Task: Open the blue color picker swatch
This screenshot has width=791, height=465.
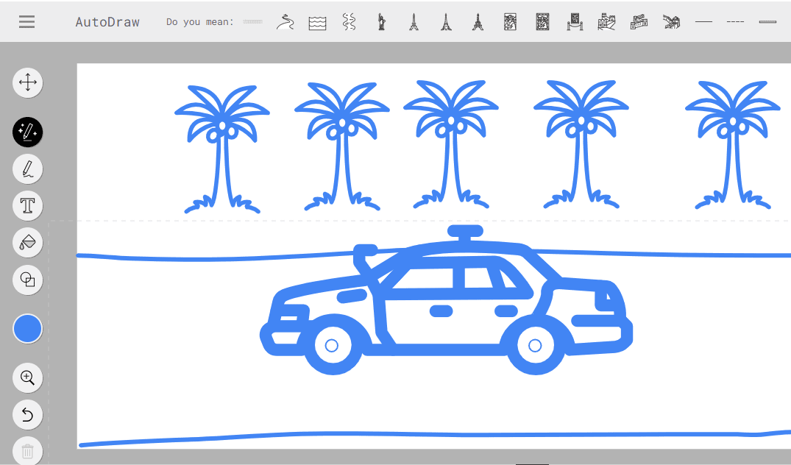Action: coord(28,329)
